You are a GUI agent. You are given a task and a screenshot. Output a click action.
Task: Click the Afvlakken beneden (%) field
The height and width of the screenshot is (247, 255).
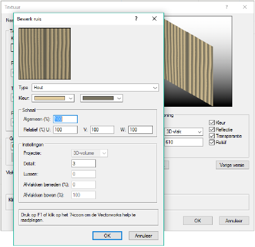tap(83, 184)
